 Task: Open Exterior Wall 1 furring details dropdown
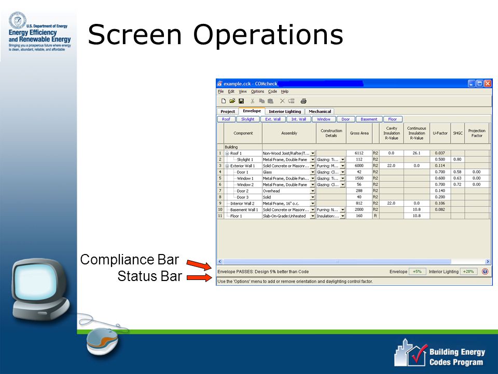point(343,166)
